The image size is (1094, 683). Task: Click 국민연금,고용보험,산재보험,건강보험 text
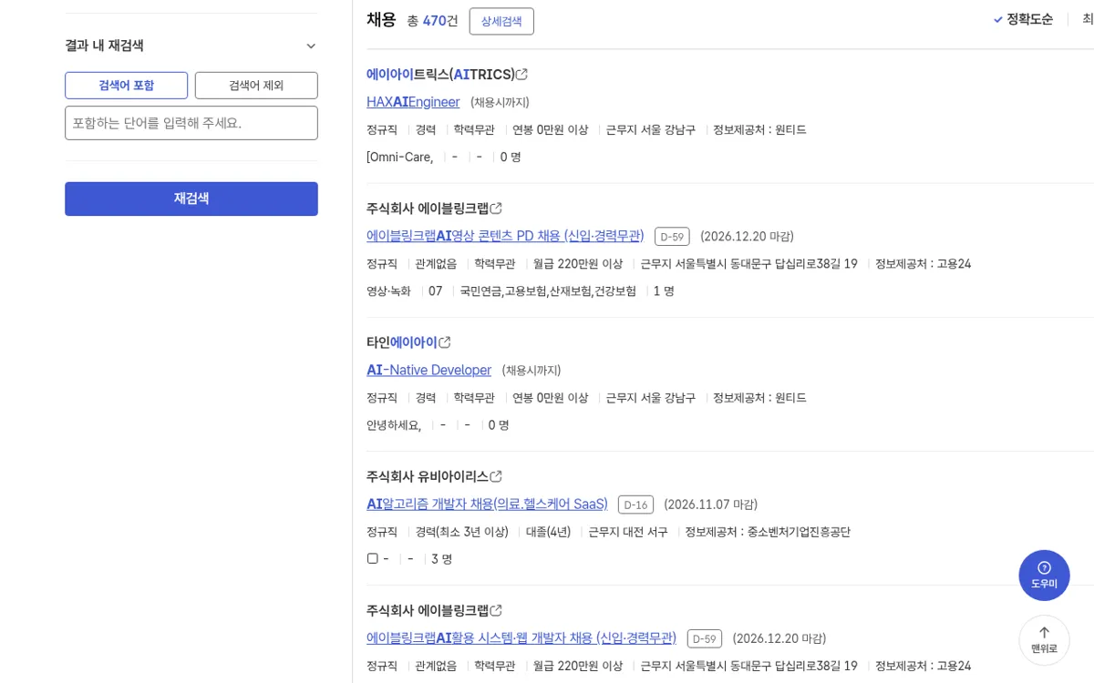tap(548, 291)
